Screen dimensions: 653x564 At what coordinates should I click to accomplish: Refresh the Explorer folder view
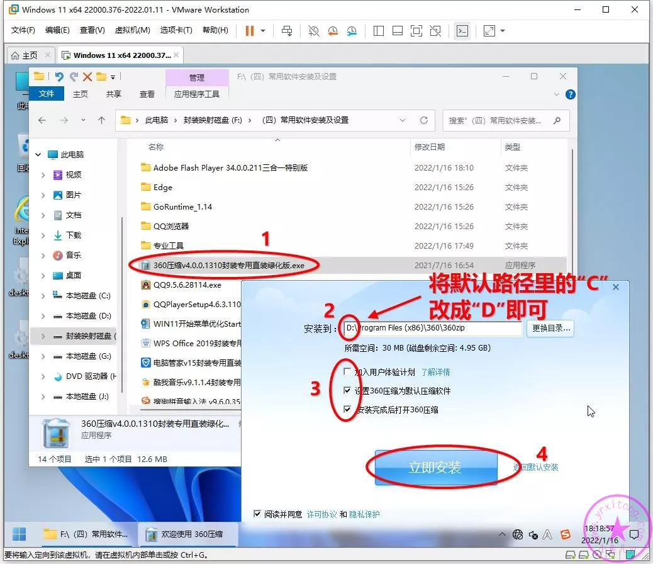coord(424,120)
